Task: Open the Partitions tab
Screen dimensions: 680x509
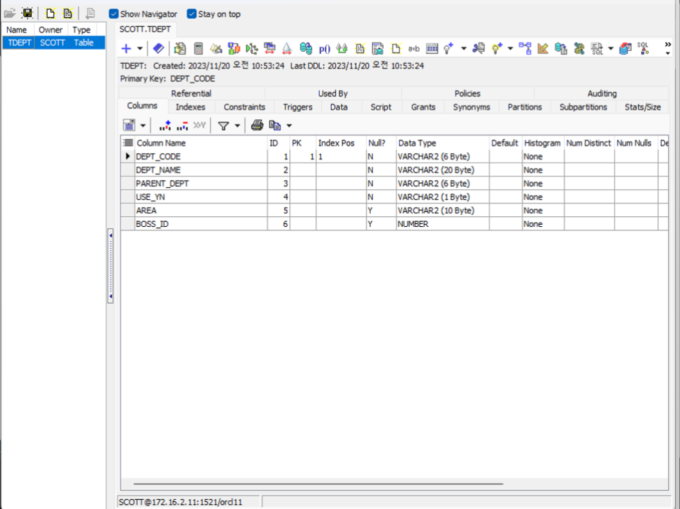Action: [x=525, y=107]
